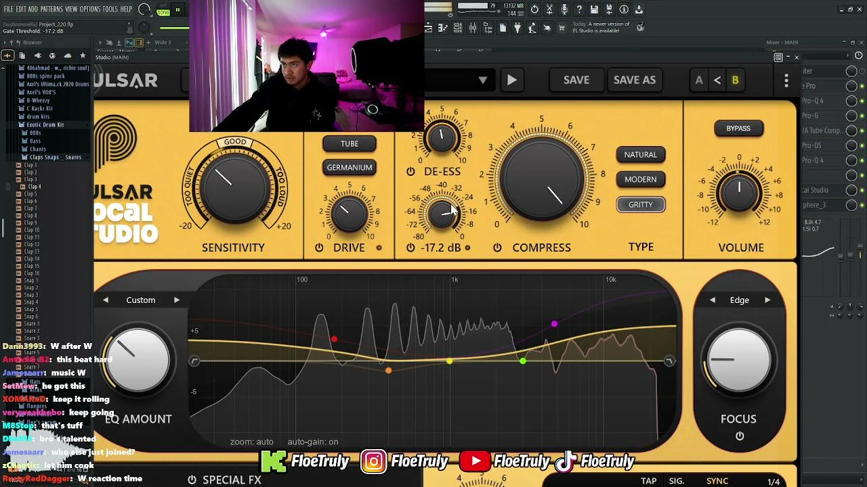Open the FL Studio FILE menu
Viewport: 867px width, 487px height.
(x=8, y=9)
